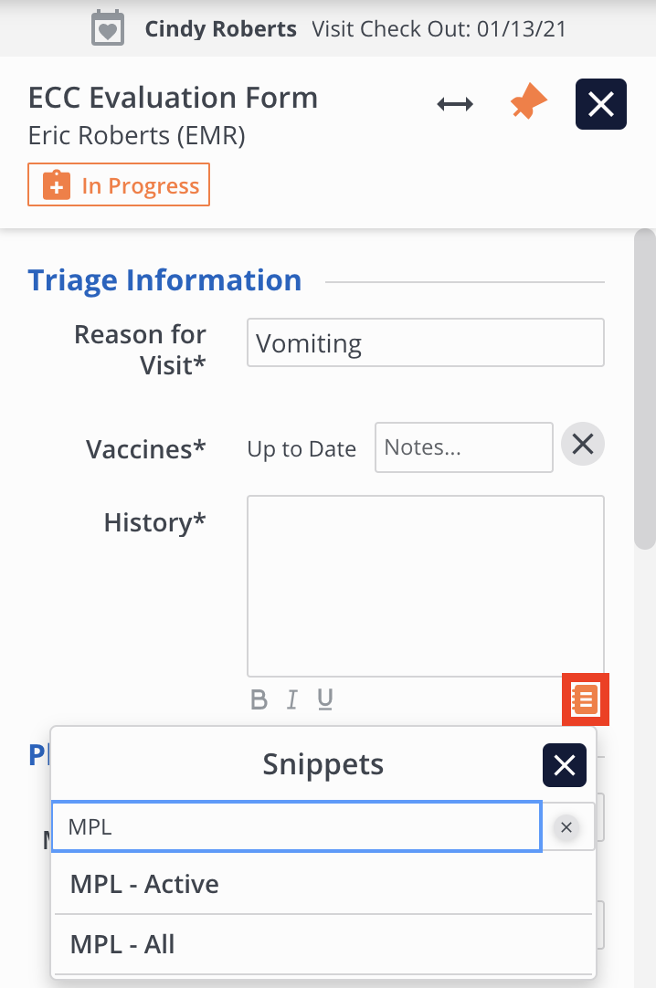Screen dimensions: 656x988
Task: Toggle the orange pin icon
Action: click(528, 104)
